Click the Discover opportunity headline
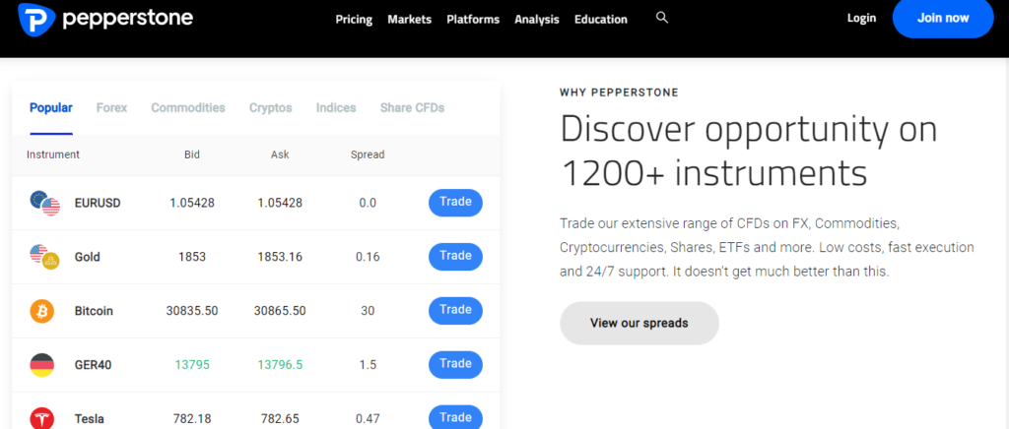1009x429 pixels. pyautogui.click(x=749, y=151)
